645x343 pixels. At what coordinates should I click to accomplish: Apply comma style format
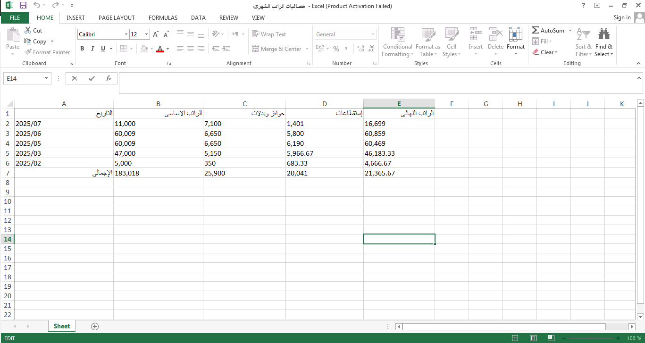[346, 49]
